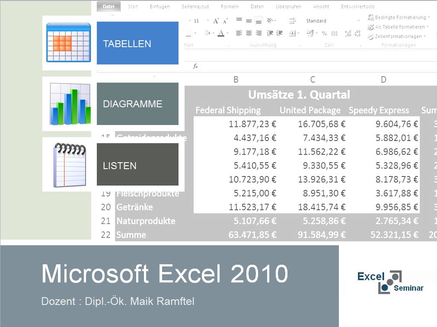437x327 pixels.
Task: Click the accounting number format icon
Action: coord(309,33)
